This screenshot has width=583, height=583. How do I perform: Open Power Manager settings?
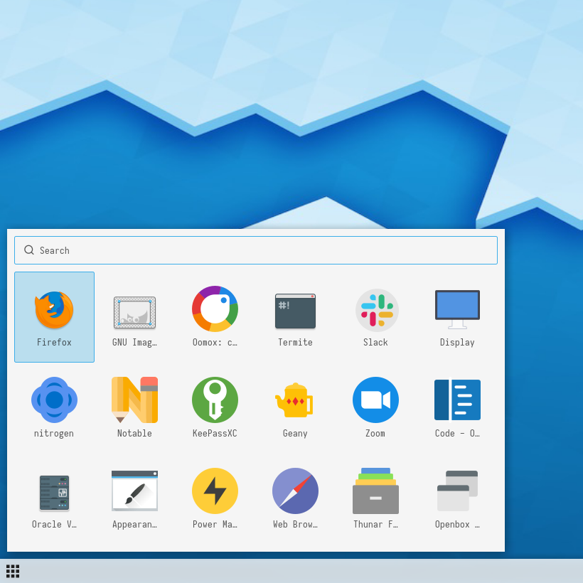pyautogui.click(x=215, y=498)
